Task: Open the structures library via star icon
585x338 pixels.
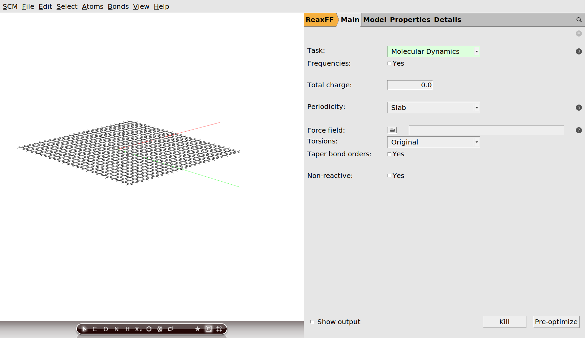Action: coord(197,329)
